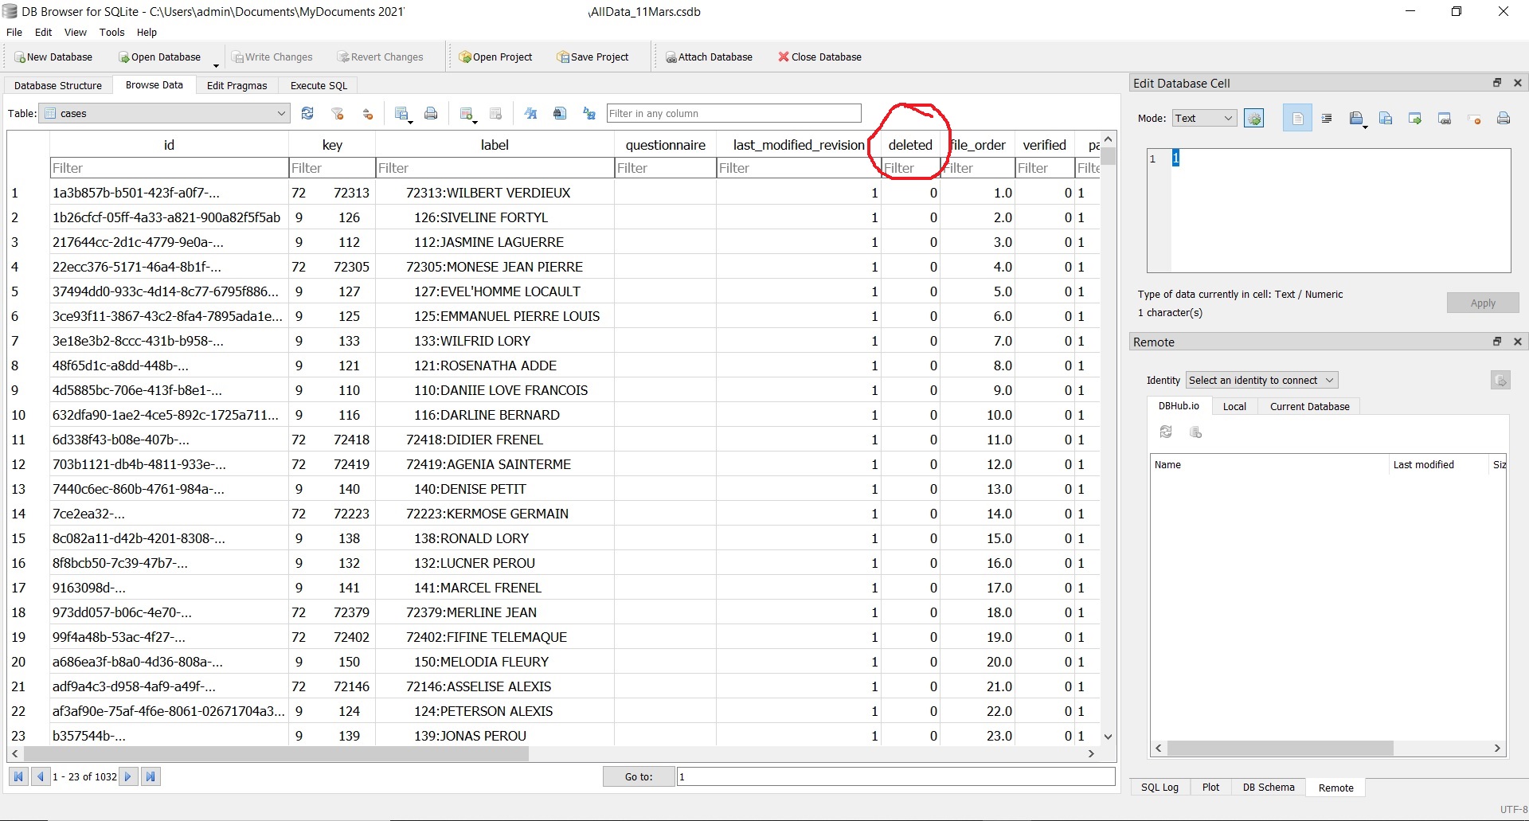Click clone database icon in Remote panel
The image size is (1529, 821).
point(1195,432)
